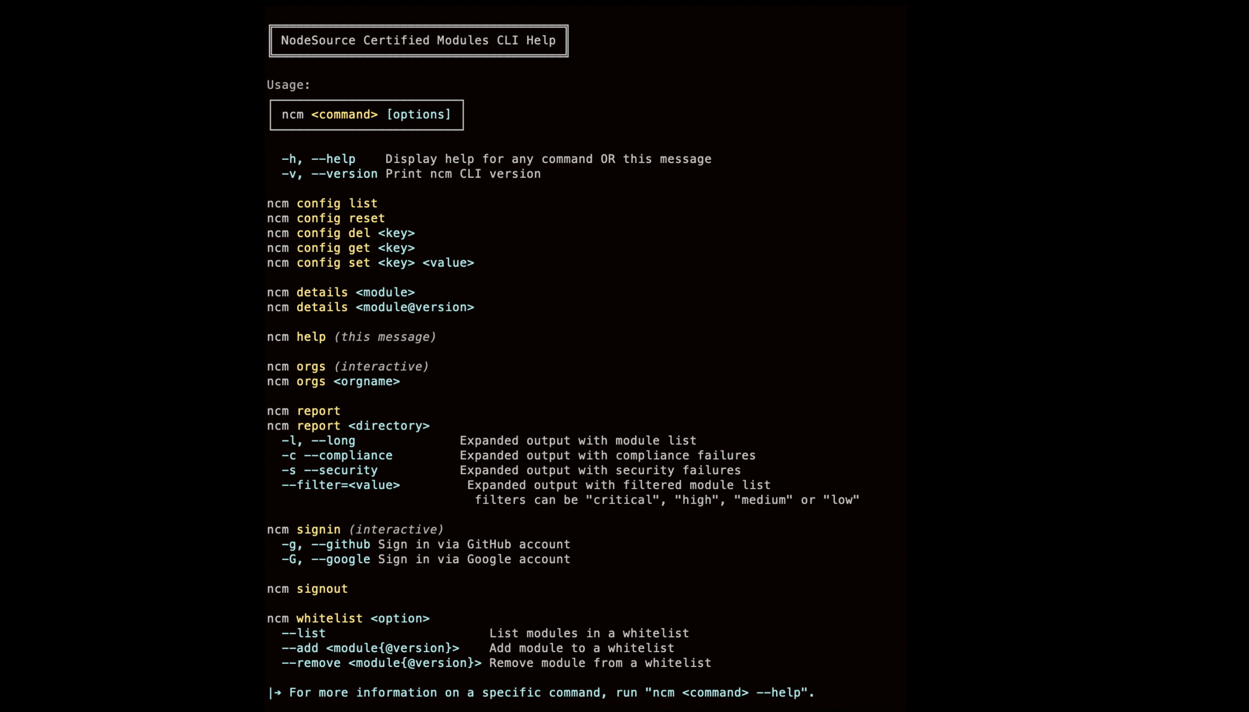
Task: Click the '--filter=<value>' option
Action: pos(341,485)
